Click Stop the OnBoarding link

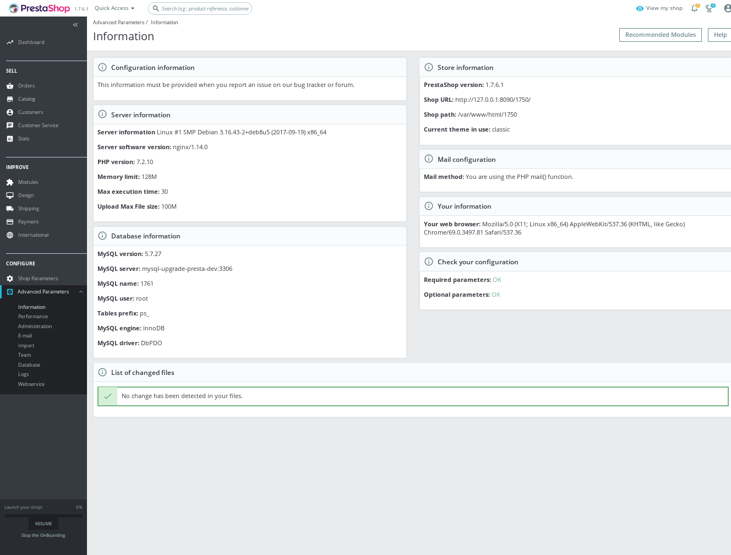pos(43,535)
